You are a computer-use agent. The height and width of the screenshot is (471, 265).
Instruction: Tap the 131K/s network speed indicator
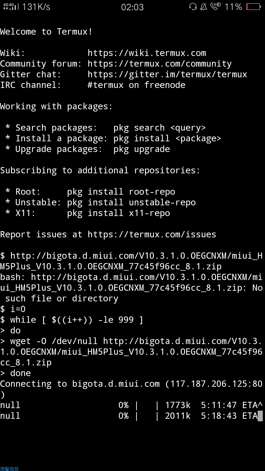tap(36, 7)
